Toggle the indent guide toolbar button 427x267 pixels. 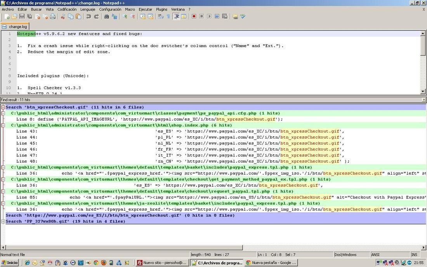tap(176, 17)
